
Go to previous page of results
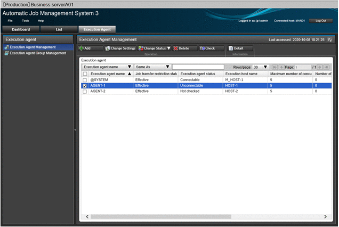281,67
